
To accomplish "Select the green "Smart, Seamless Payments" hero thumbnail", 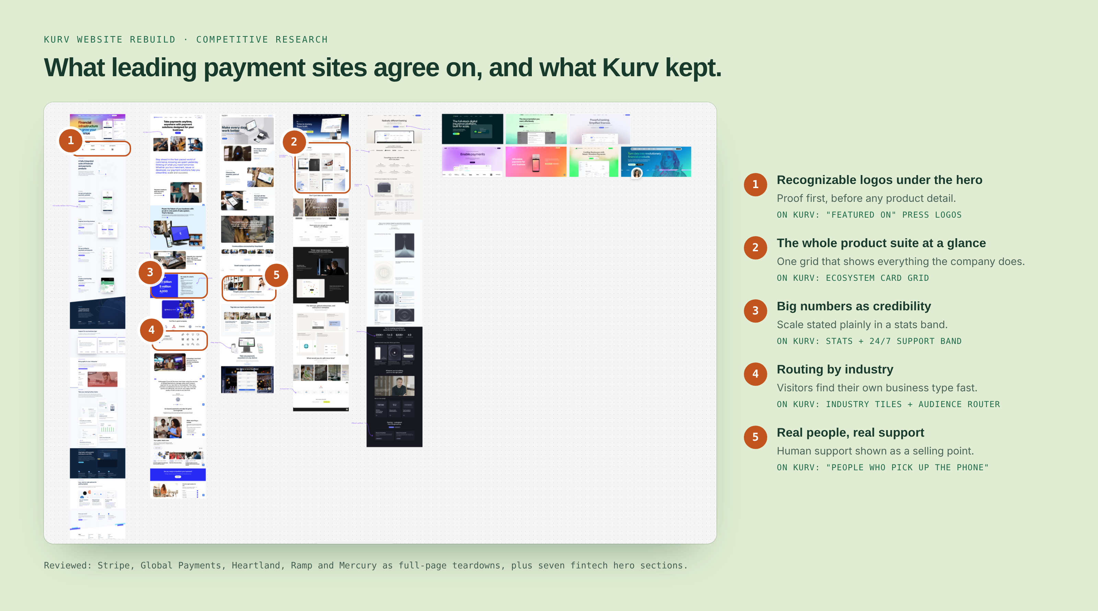I will click(594, 162).
